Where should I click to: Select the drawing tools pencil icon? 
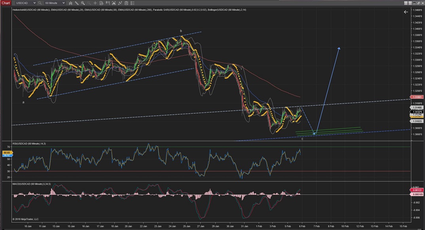click(77, 3)
